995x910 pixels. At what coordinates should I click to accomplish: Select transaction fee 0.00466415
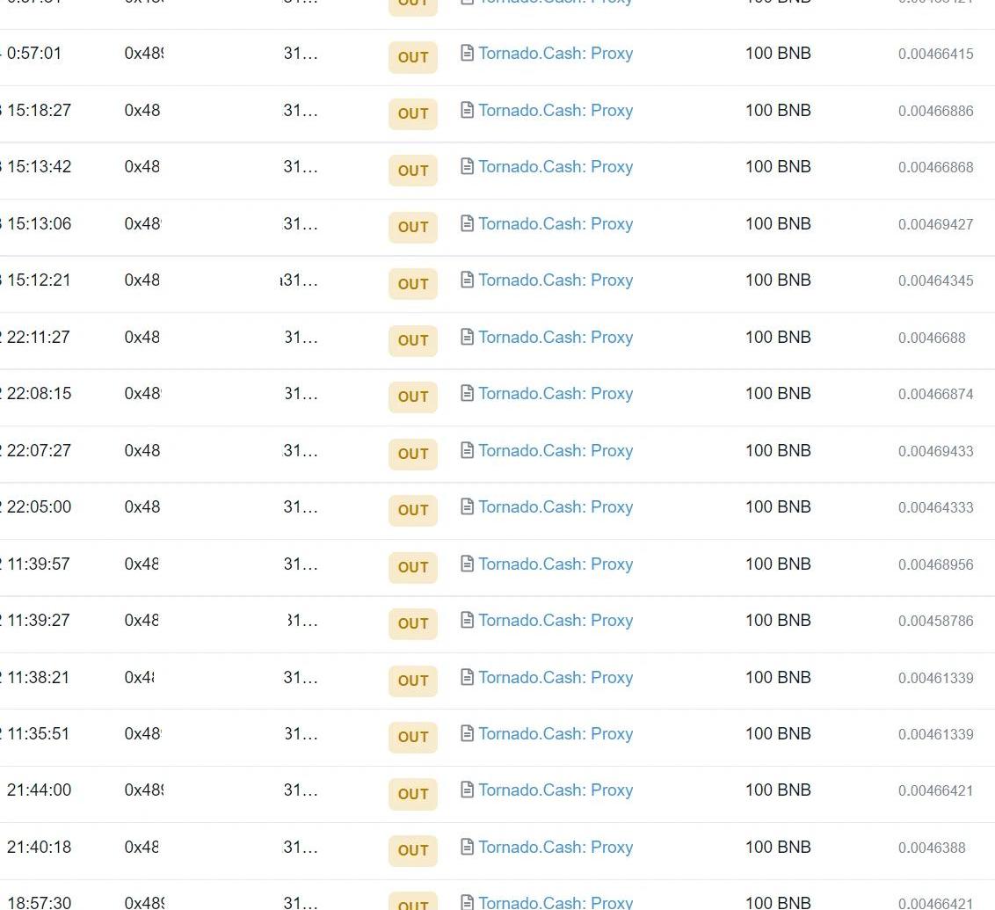(935, 54)
